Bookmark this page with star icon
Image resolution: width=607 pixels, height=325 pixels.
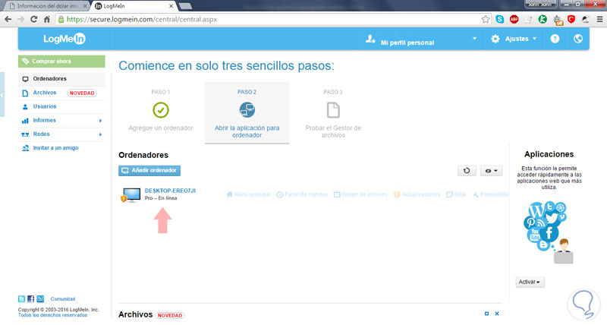click(486, 19)
